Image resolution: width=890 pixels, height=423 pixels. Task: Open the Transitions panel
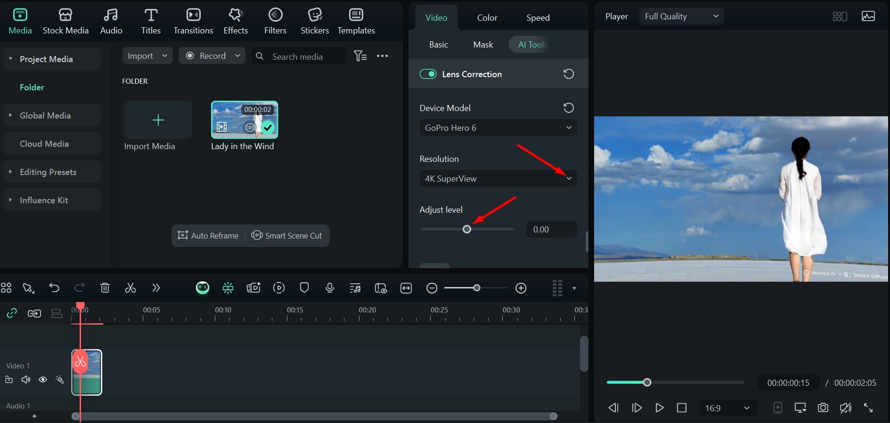(x=193, y=22)
